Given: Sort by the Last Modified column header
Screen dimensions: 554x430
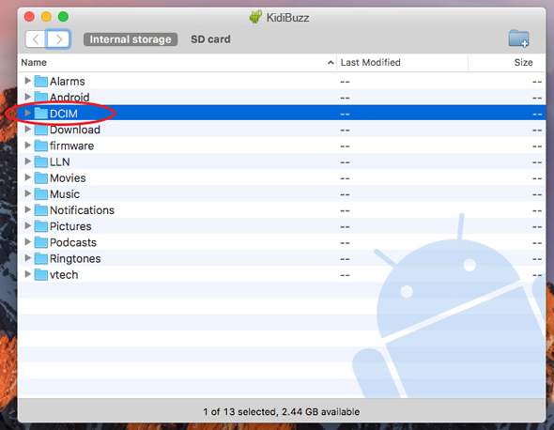Looking at the screenshot, I should pyautogui.click(x=403, y=63).
